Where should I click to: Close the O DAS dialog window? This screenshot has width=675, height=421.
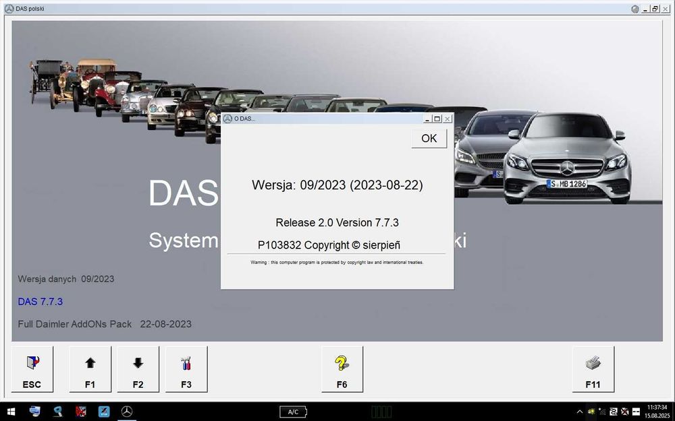coord(448,119)
